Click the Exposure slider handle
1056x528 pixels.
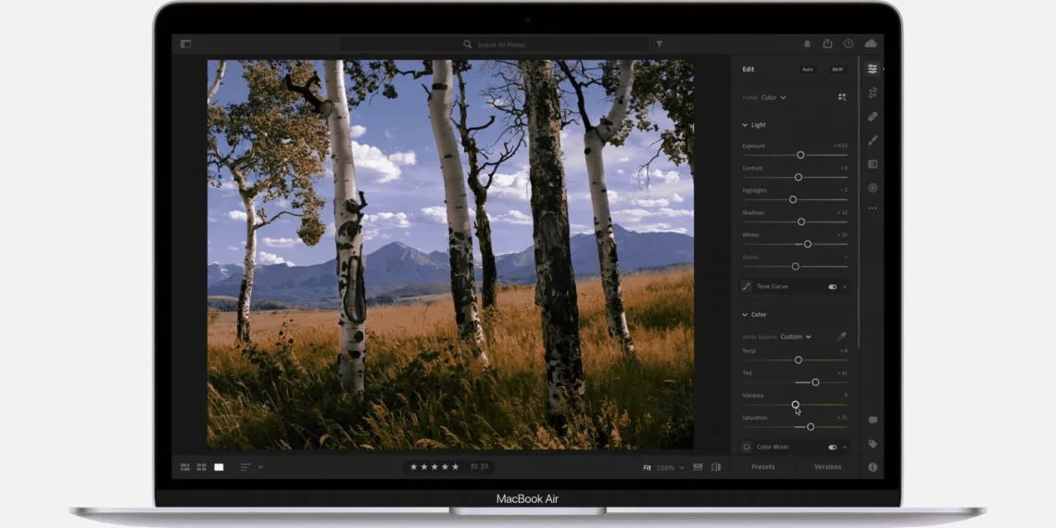tap(800, 155)
